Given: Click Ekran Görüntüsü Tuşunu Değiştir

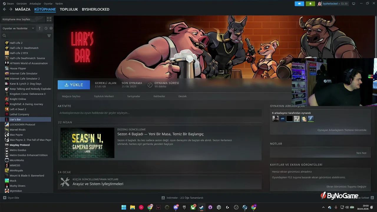Looking at the screenshot, I should [347, 187].
